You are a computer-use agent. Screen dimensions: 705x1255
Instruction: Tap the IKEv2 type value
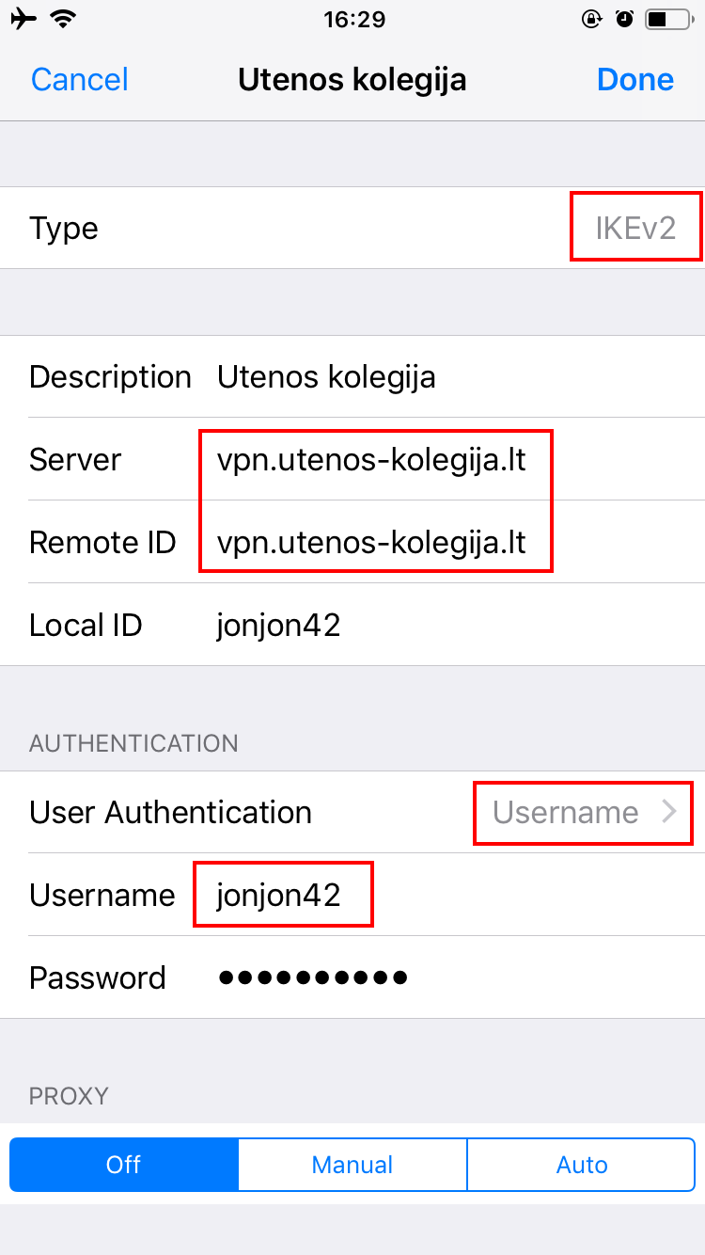635,228
